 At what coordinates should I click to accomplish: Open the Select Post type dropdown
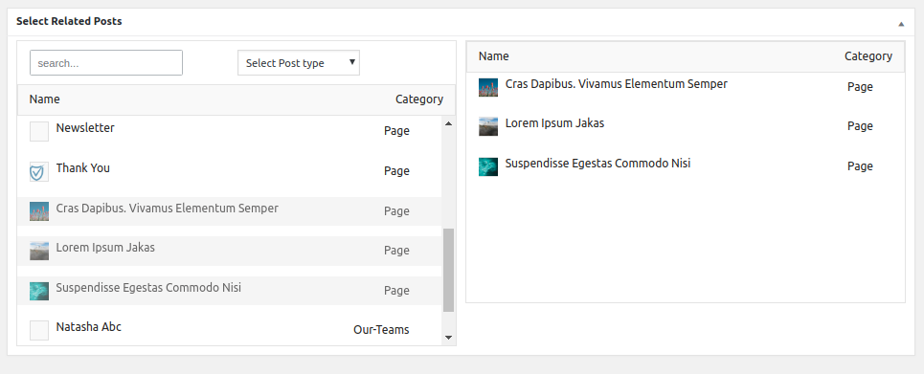pos(299,63)
